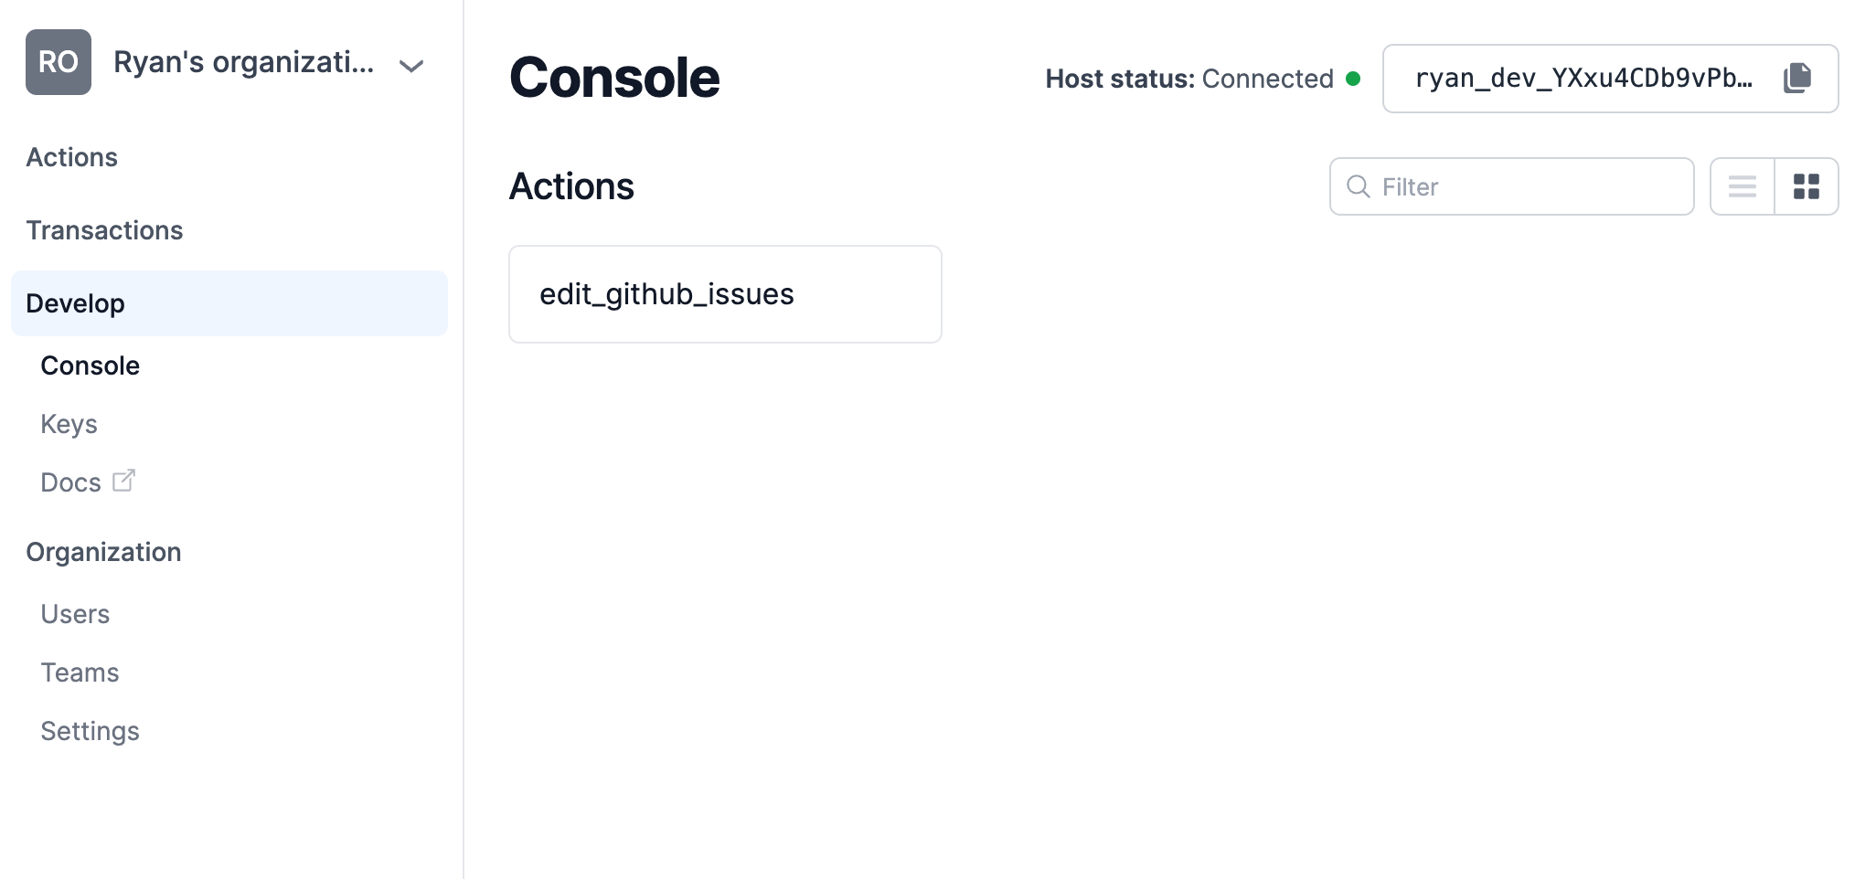The height and width of the screenshot is (879, 1876).
Task: Open Docs external link icon
Action: [123, 481]
